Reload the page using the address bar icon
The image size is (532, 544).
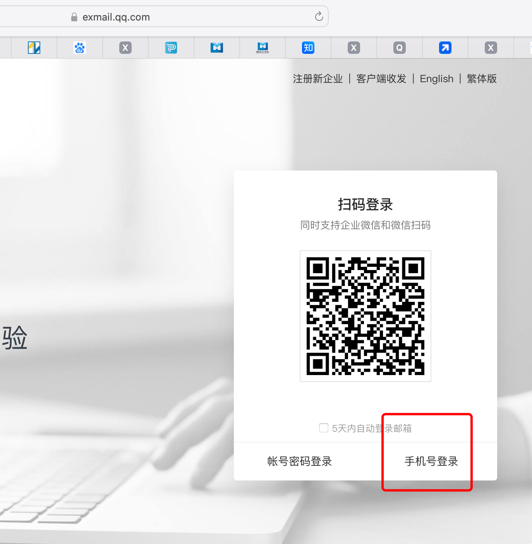point(319,16)
